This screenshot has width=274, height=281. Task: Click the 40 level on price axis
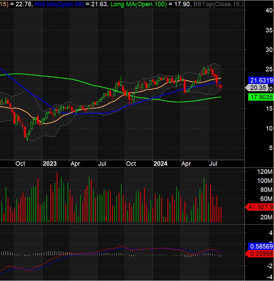click(x=259, y=10)
